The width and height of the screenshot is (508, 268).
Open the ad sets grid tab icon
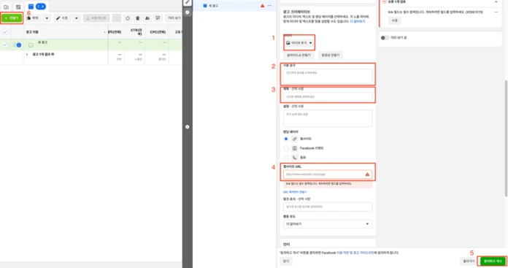[x=18, y=7]
